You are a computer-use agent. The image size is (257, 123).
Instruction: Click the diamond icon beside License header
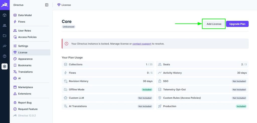pos(59,5)
